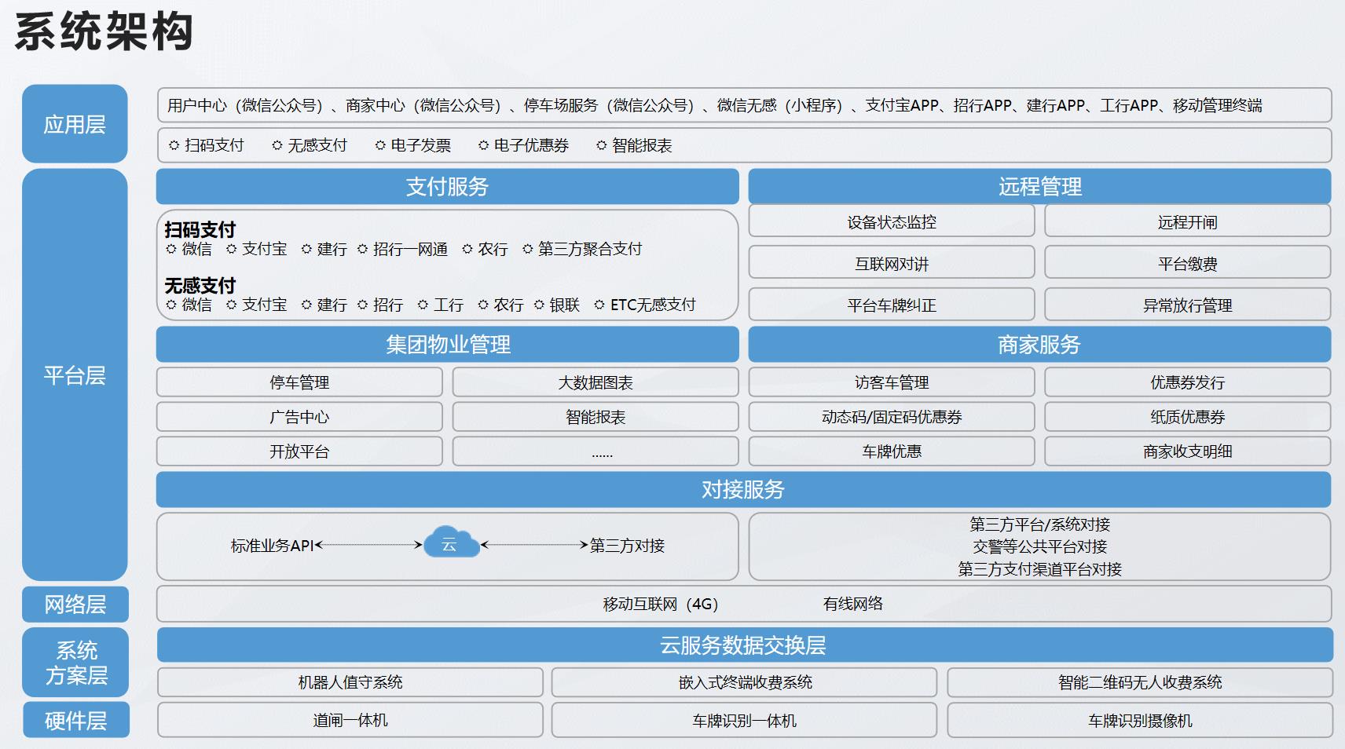Image resolution: width=1345 pixels, height=749 pixels.
Task: Open the 停车管理 box
Action: coord(299,382)
